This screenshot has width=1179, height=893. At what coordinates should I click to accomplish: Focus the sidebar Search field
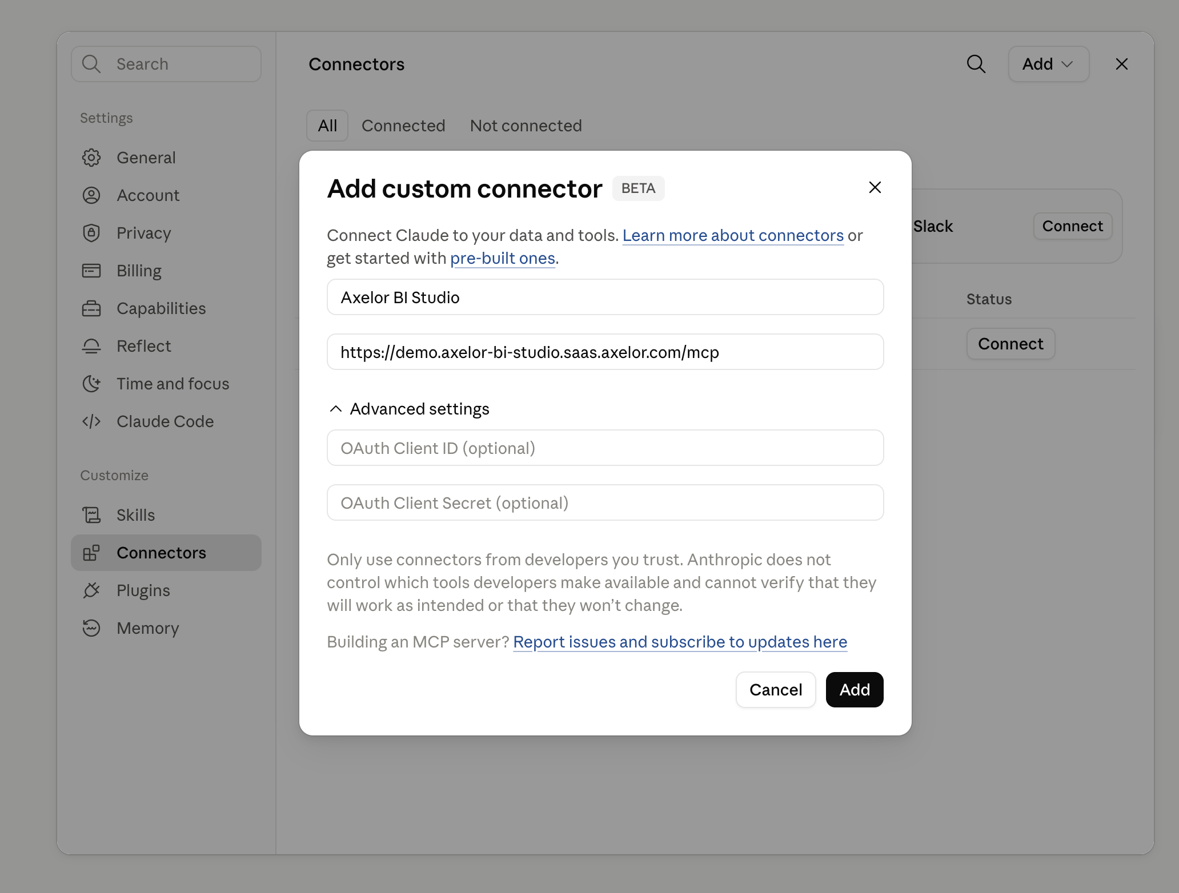[166, 64]
